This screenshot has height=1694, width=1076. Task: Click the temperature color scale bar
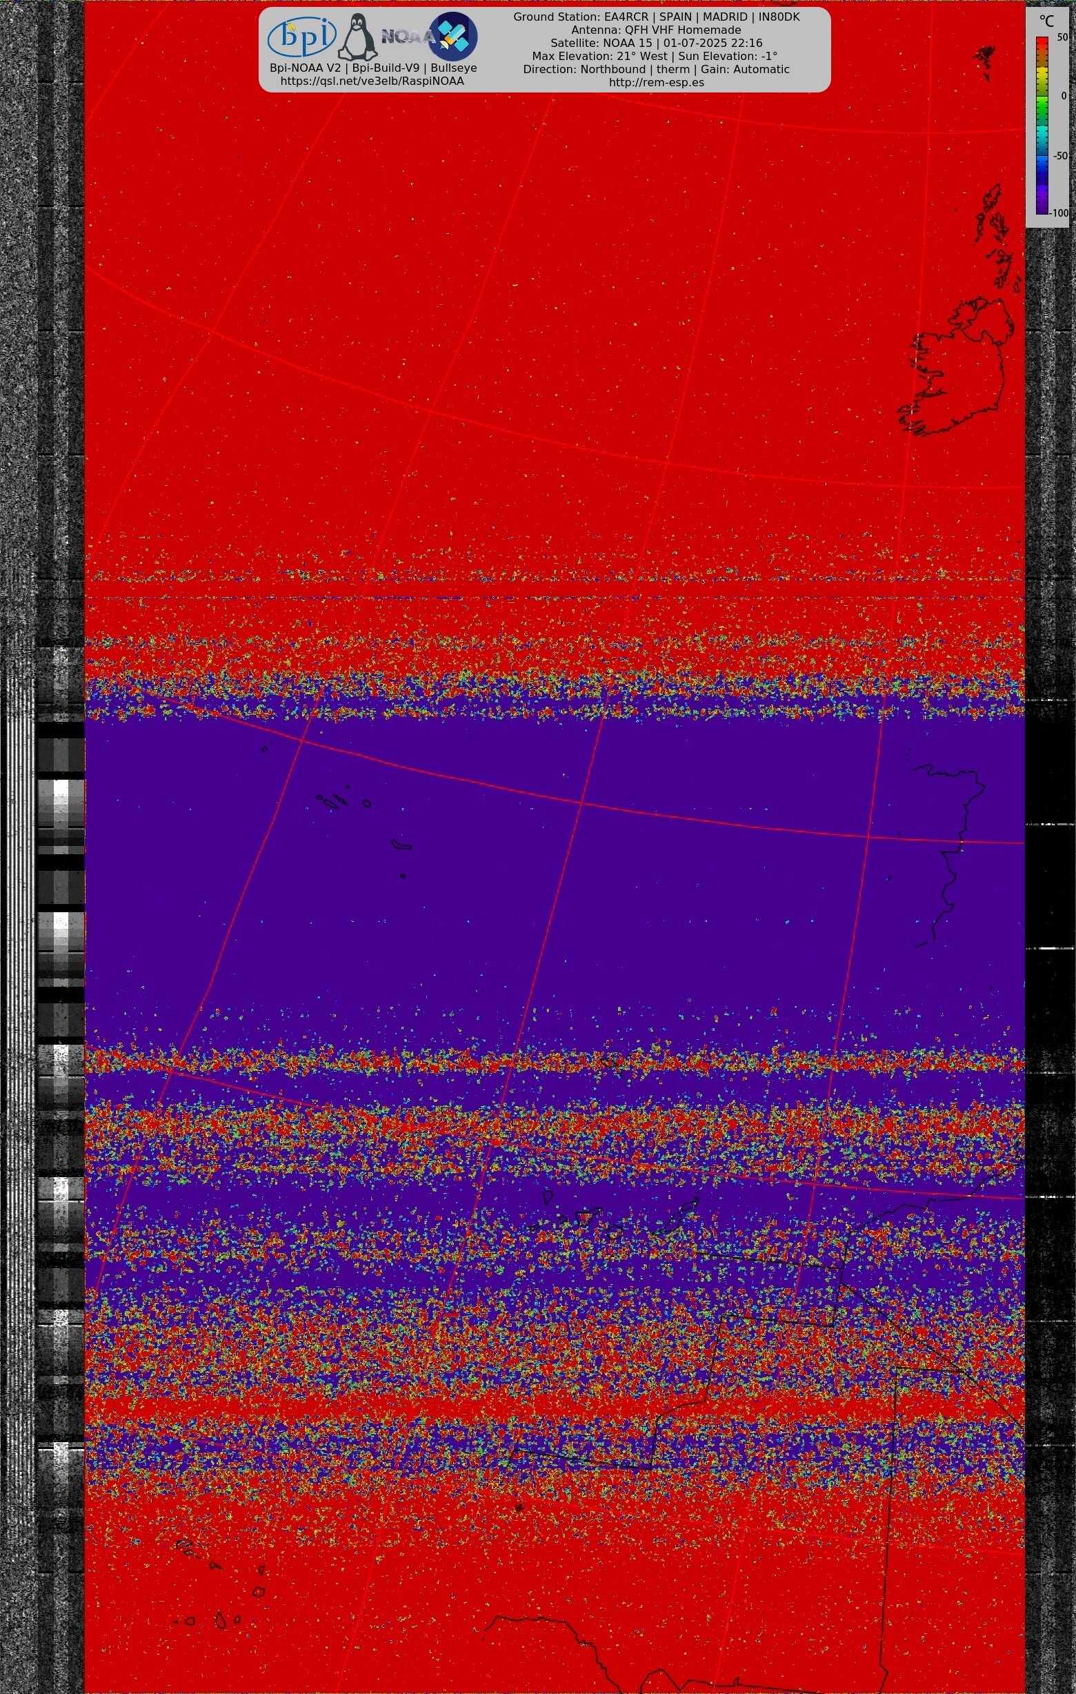1042,125
